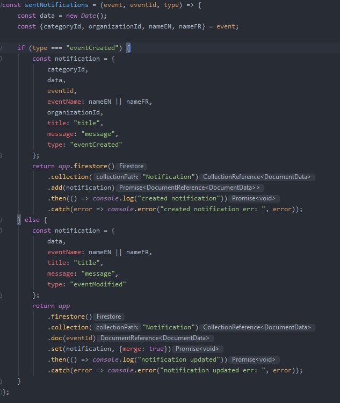Click the "eventCreated" string in the if condition

(x=92, y=48)
